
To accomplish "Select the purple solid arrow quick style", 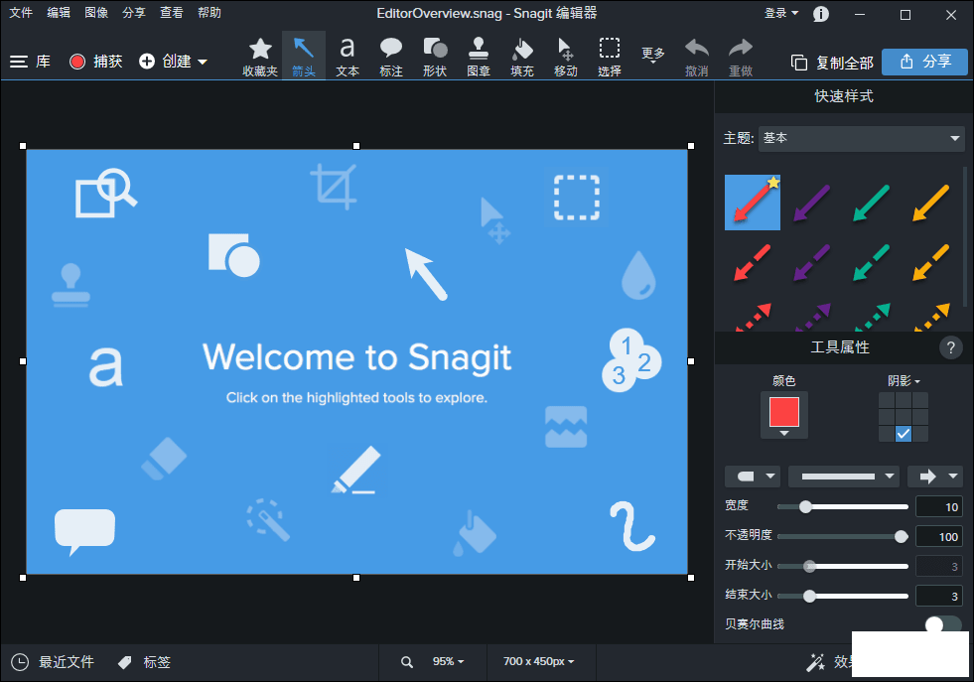I will pos(812,203).
